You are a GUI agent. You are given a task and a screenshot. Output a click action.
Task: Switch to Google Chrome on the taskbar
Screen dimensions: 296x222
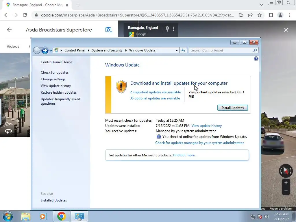(61, 216)
